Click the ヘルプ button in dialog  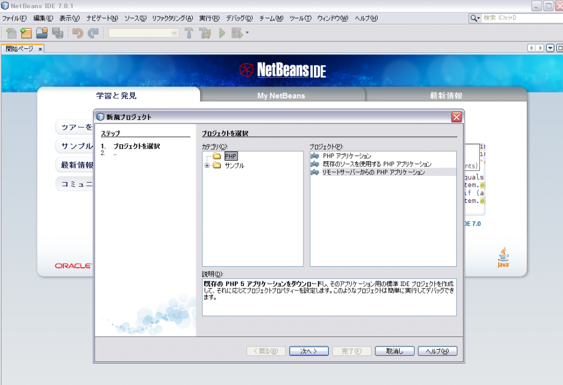(437, 351)
